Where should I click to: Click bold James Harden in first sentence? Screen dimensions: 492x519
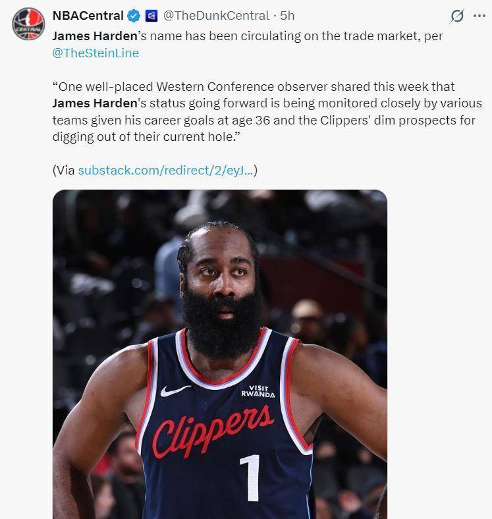click(95, 36)
